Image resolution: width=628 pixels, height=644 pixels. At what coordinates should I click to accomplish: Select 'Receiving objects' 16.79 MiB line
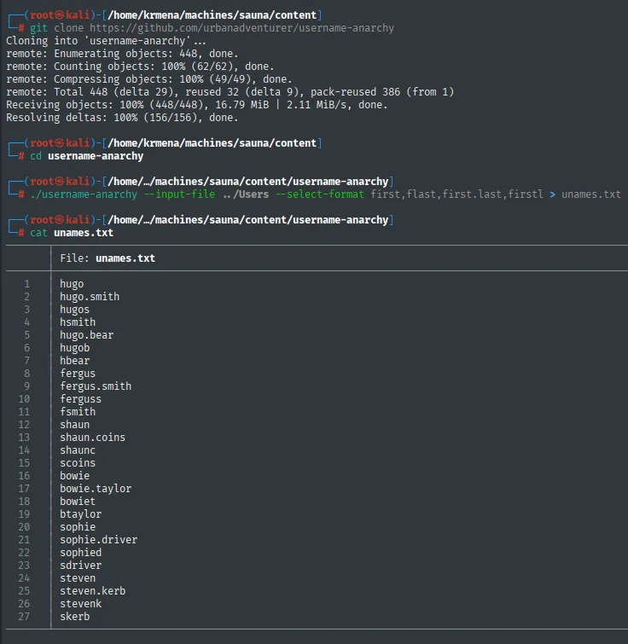[x=197, y=105]
